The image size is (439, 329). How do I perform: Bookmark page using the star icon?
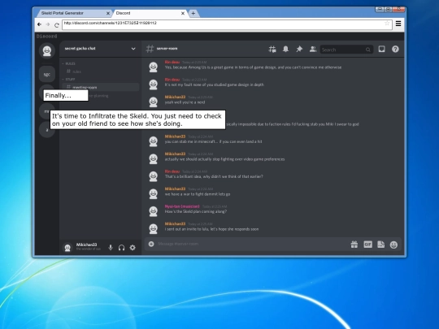point(387,24)
